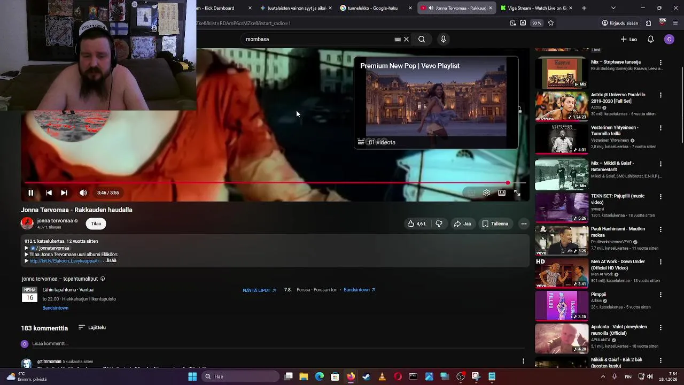
Task: Open a new browser tab
Action: pyautogui.click(x=584, y=8)
